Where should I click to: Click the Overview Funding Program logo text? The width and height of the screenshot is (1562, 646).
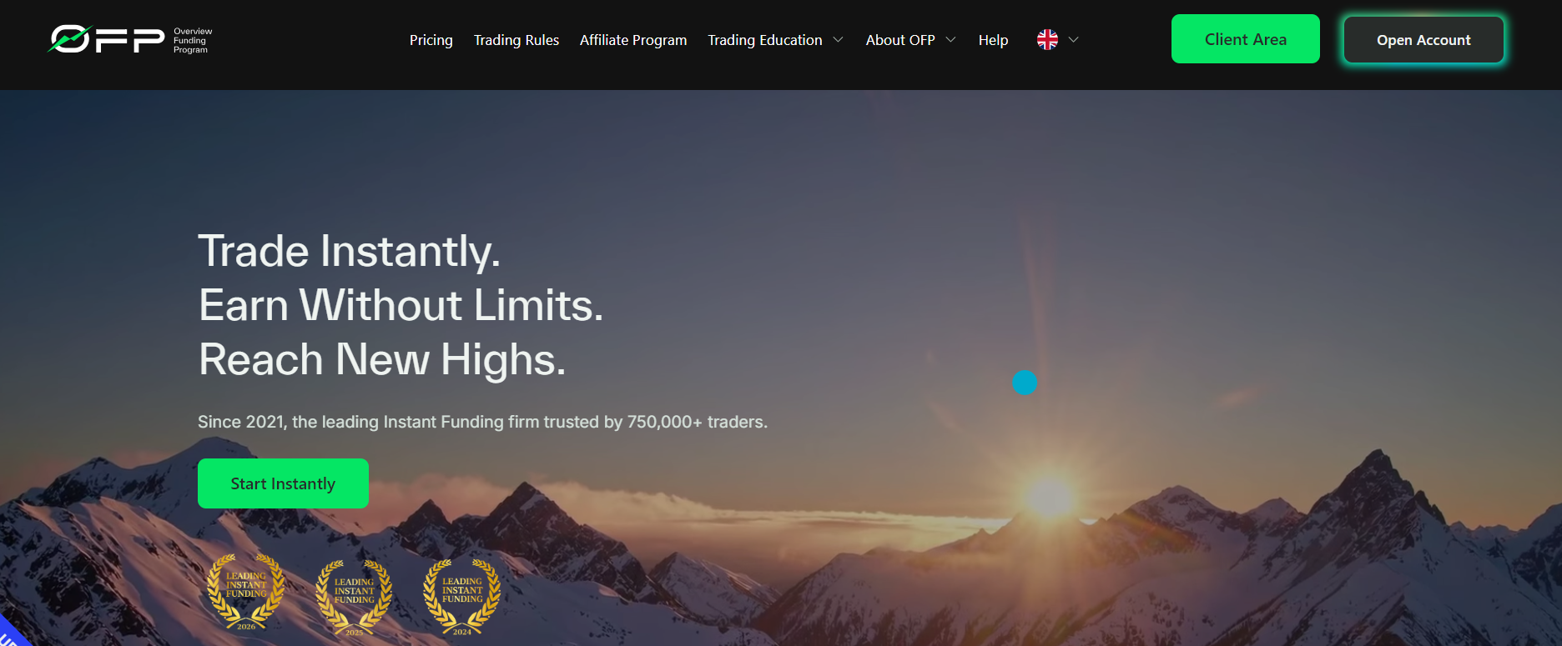[x=193, y=40]
